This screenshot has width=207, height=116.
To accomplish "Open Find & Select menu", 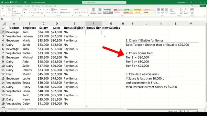I will pyautogui.click(x=186, y=11).
